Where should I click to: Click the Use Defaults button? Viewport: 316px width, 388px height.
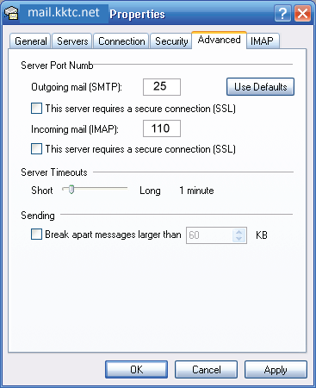pyautogui.click(x=260, y=87)
